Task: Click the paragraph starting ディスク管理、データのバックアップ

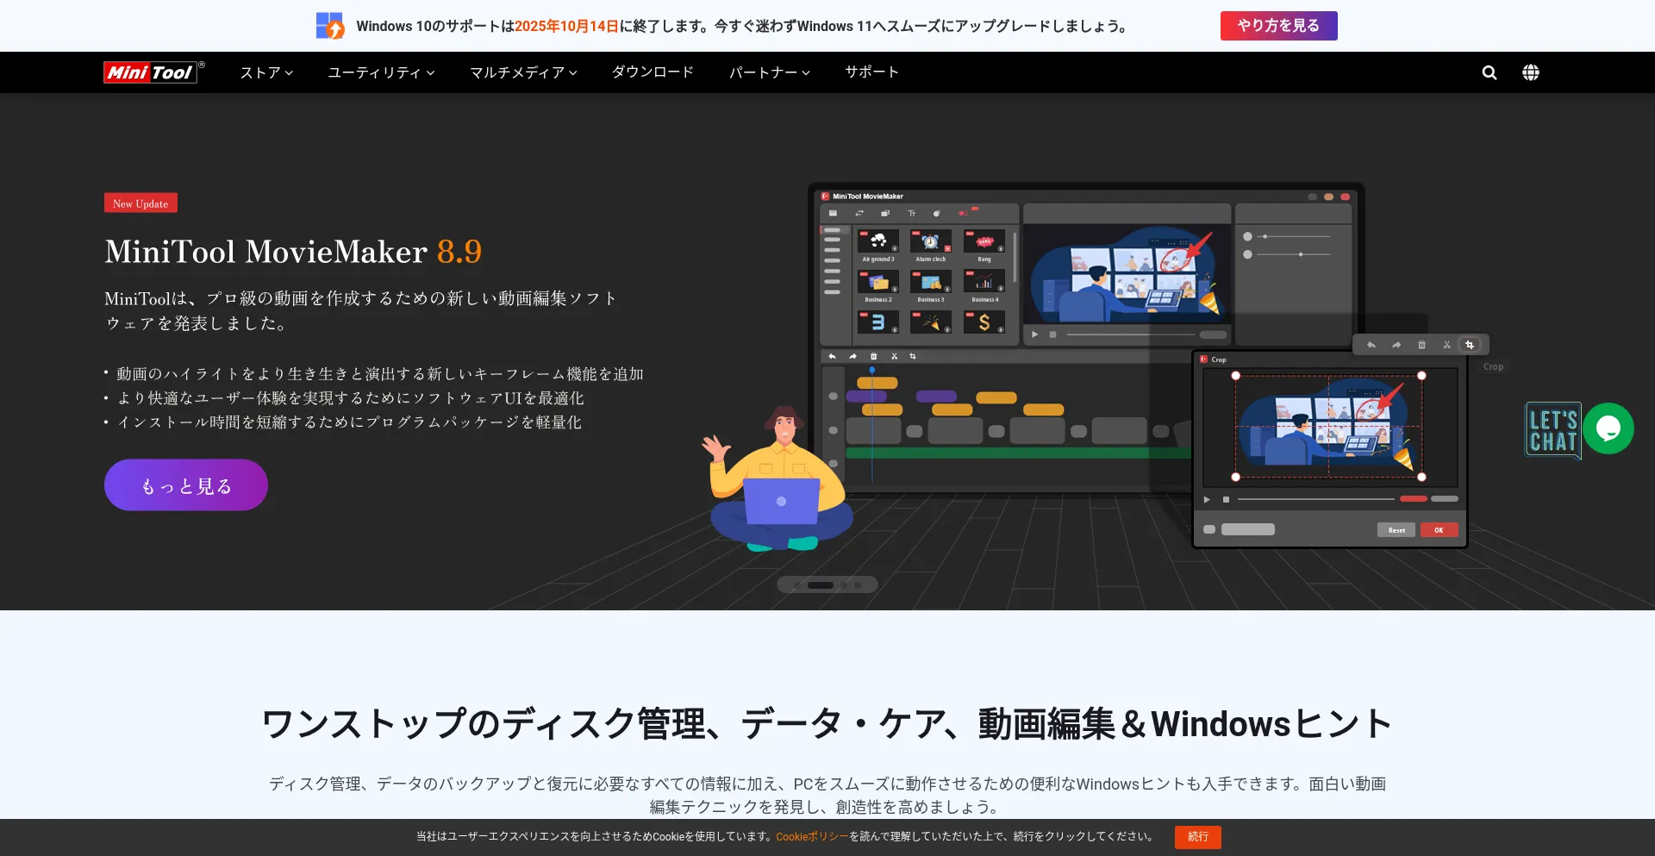Action: click(827, 795)
